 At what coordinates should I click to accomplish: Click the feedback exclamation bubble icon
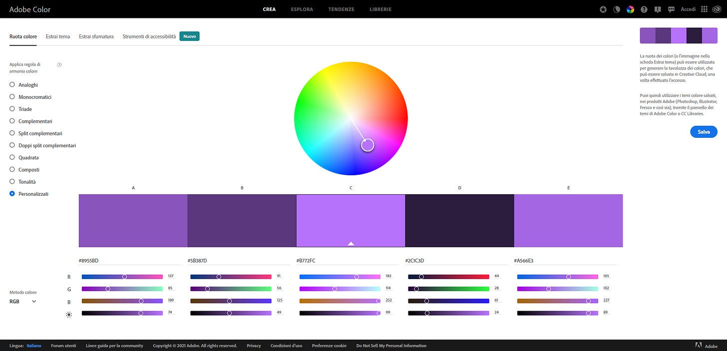658,9
